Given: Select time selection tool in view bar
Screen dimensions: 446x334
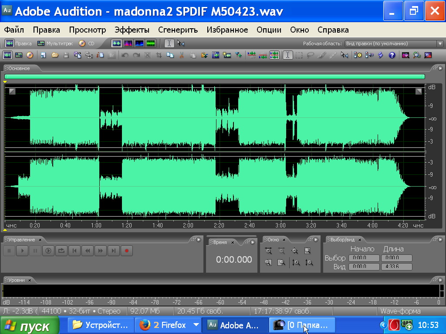Looking at the screenshot, I should pos(169,43).
